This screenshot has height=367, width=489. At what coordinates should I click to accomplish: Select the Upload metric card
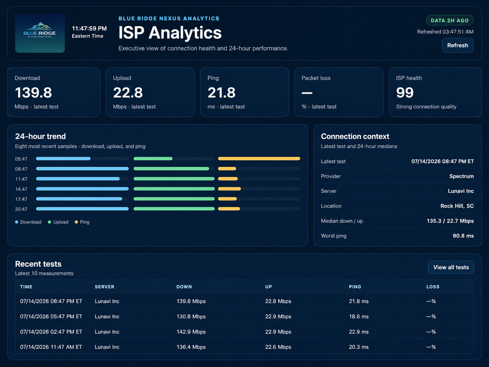tap(150, 92)
